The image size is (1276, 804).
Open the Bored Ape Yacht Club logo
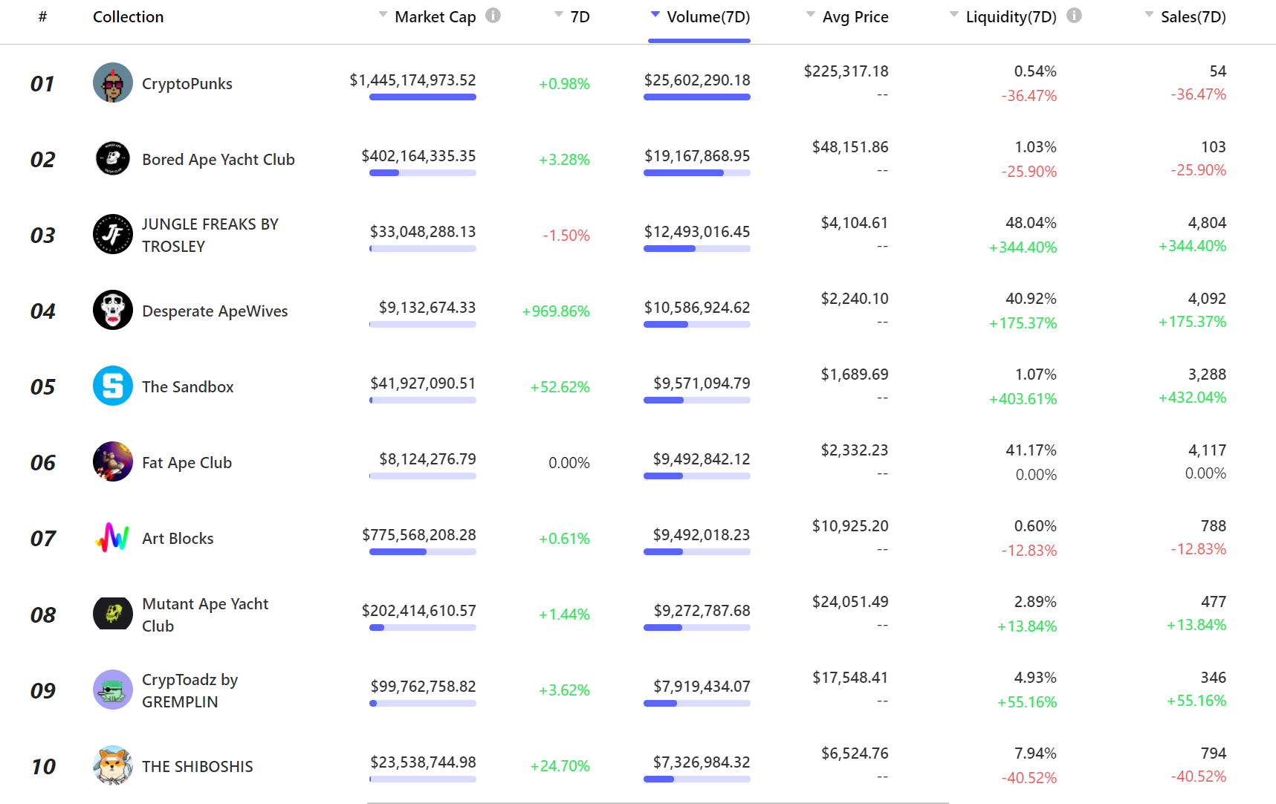click(113, 158)
